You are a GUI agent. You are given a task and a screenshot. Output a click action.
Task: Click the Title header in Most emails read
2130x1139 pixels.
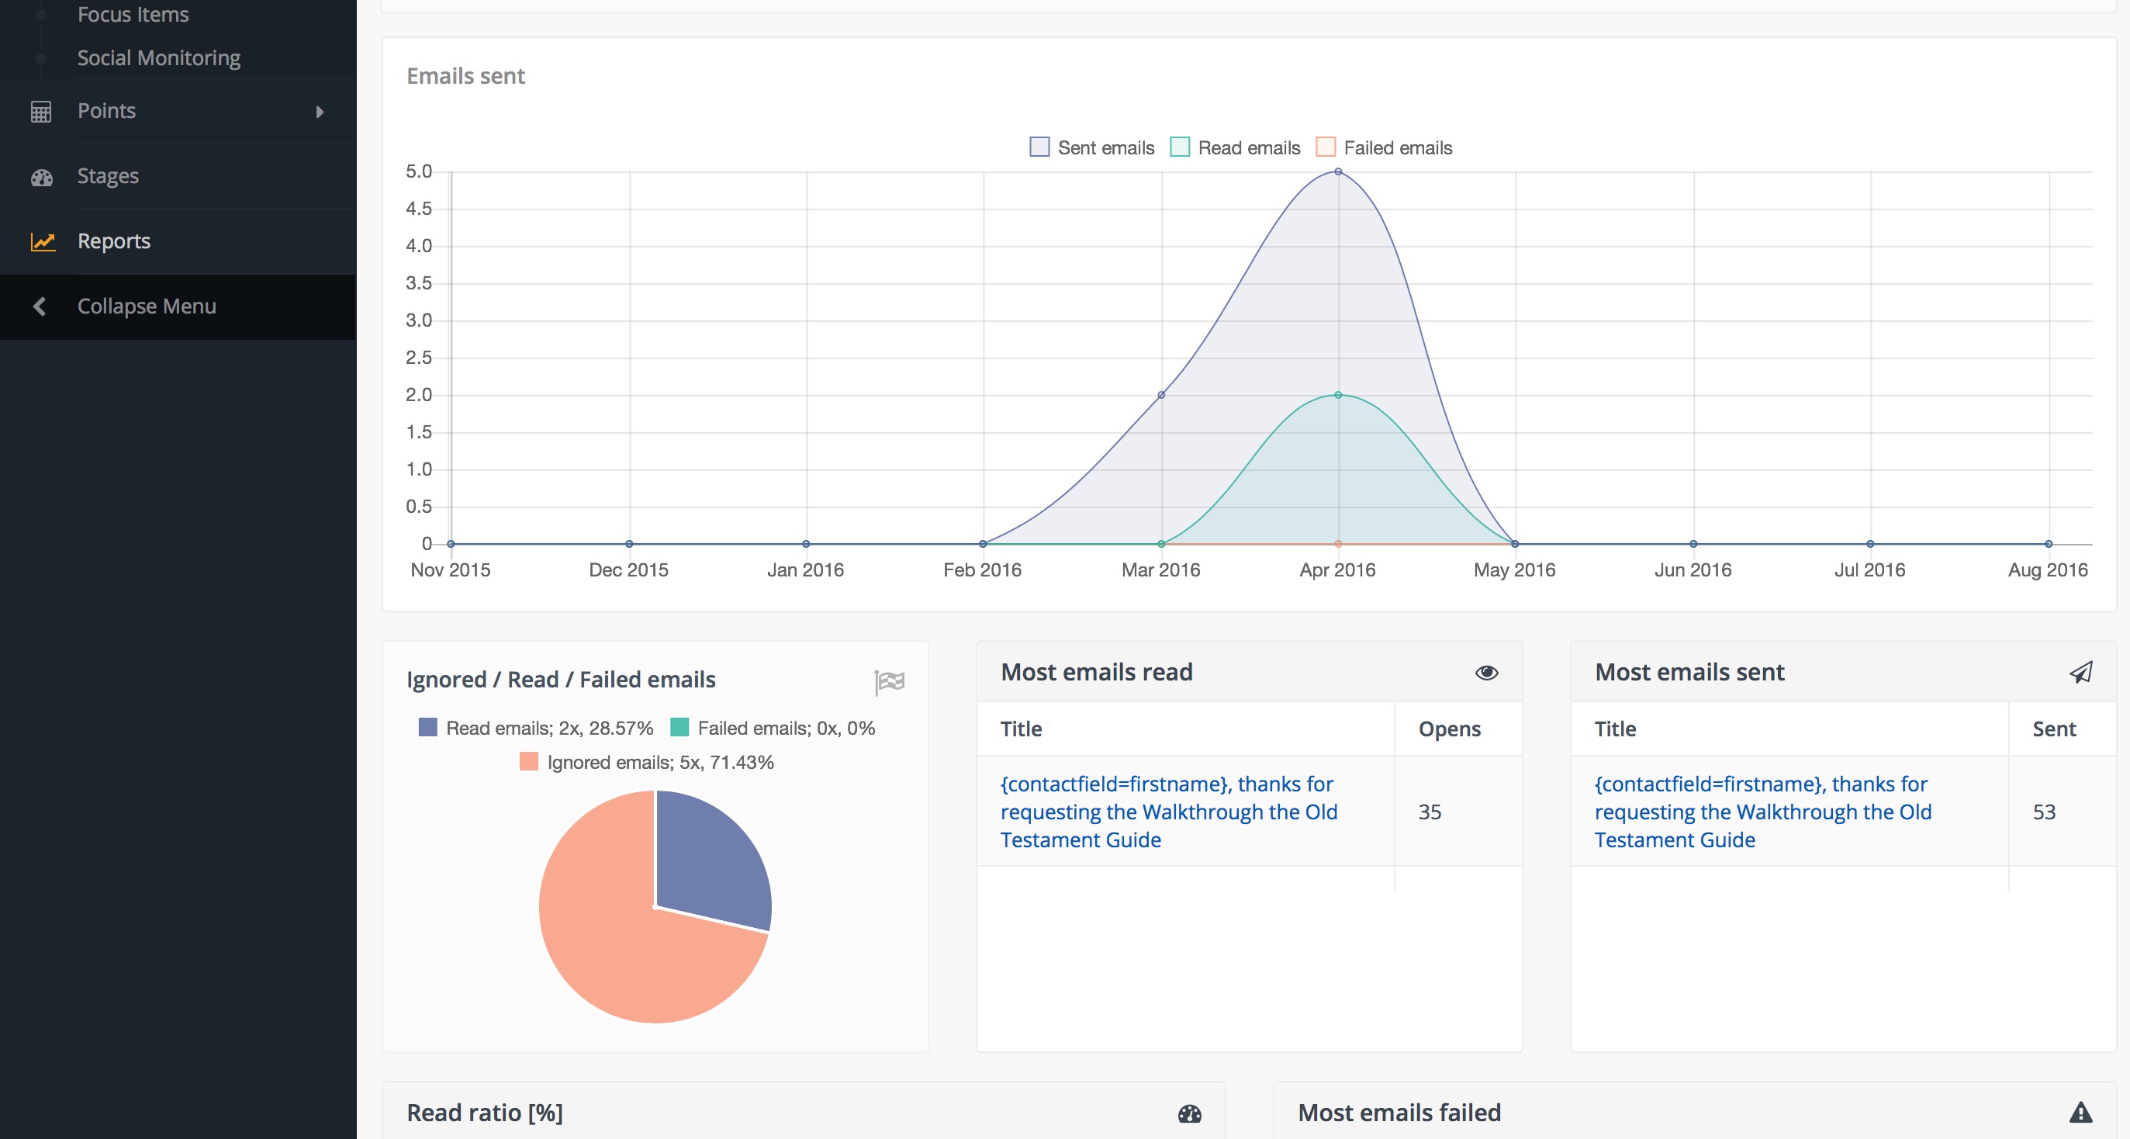1022,729
